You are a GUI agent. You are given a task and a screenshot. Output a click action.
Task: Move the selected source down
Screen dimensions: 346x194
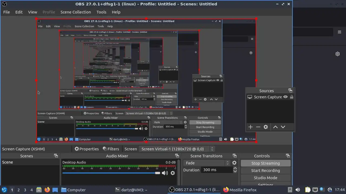tap(283, 127)
